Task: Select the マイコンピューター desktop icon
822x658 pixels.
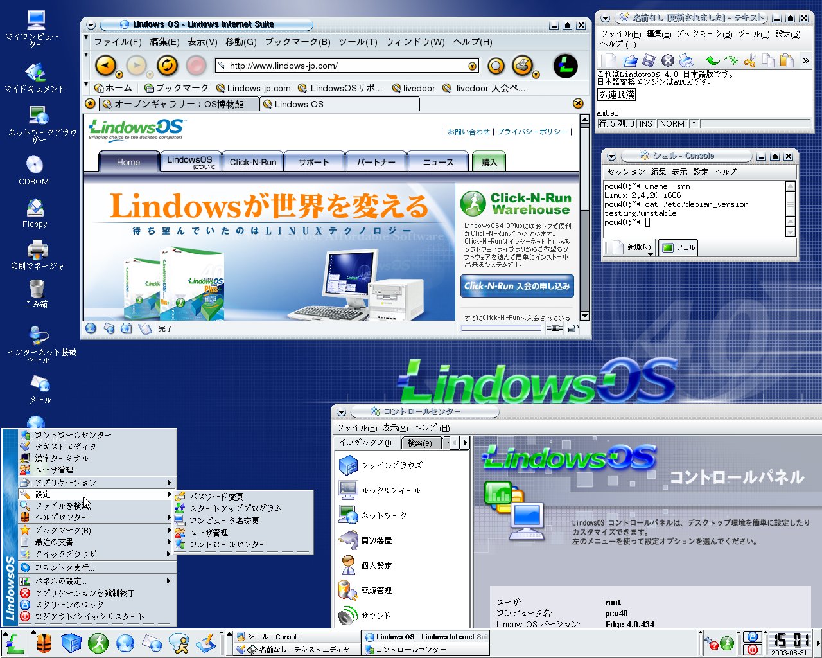Action: [x=35, y=28]
